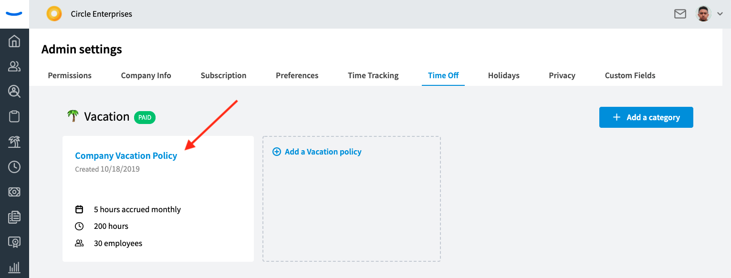
Task: Open the palm tree time off sidebar icon
Action: point(14,142)
